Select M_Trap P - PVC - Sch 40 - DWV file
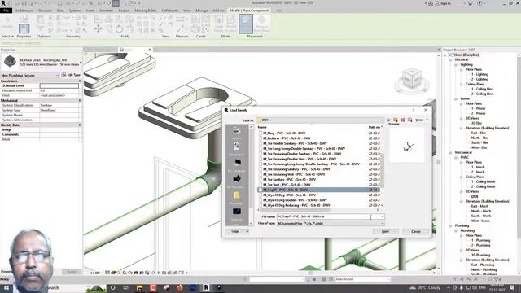521x293 pixels. [x=285, y=190]
